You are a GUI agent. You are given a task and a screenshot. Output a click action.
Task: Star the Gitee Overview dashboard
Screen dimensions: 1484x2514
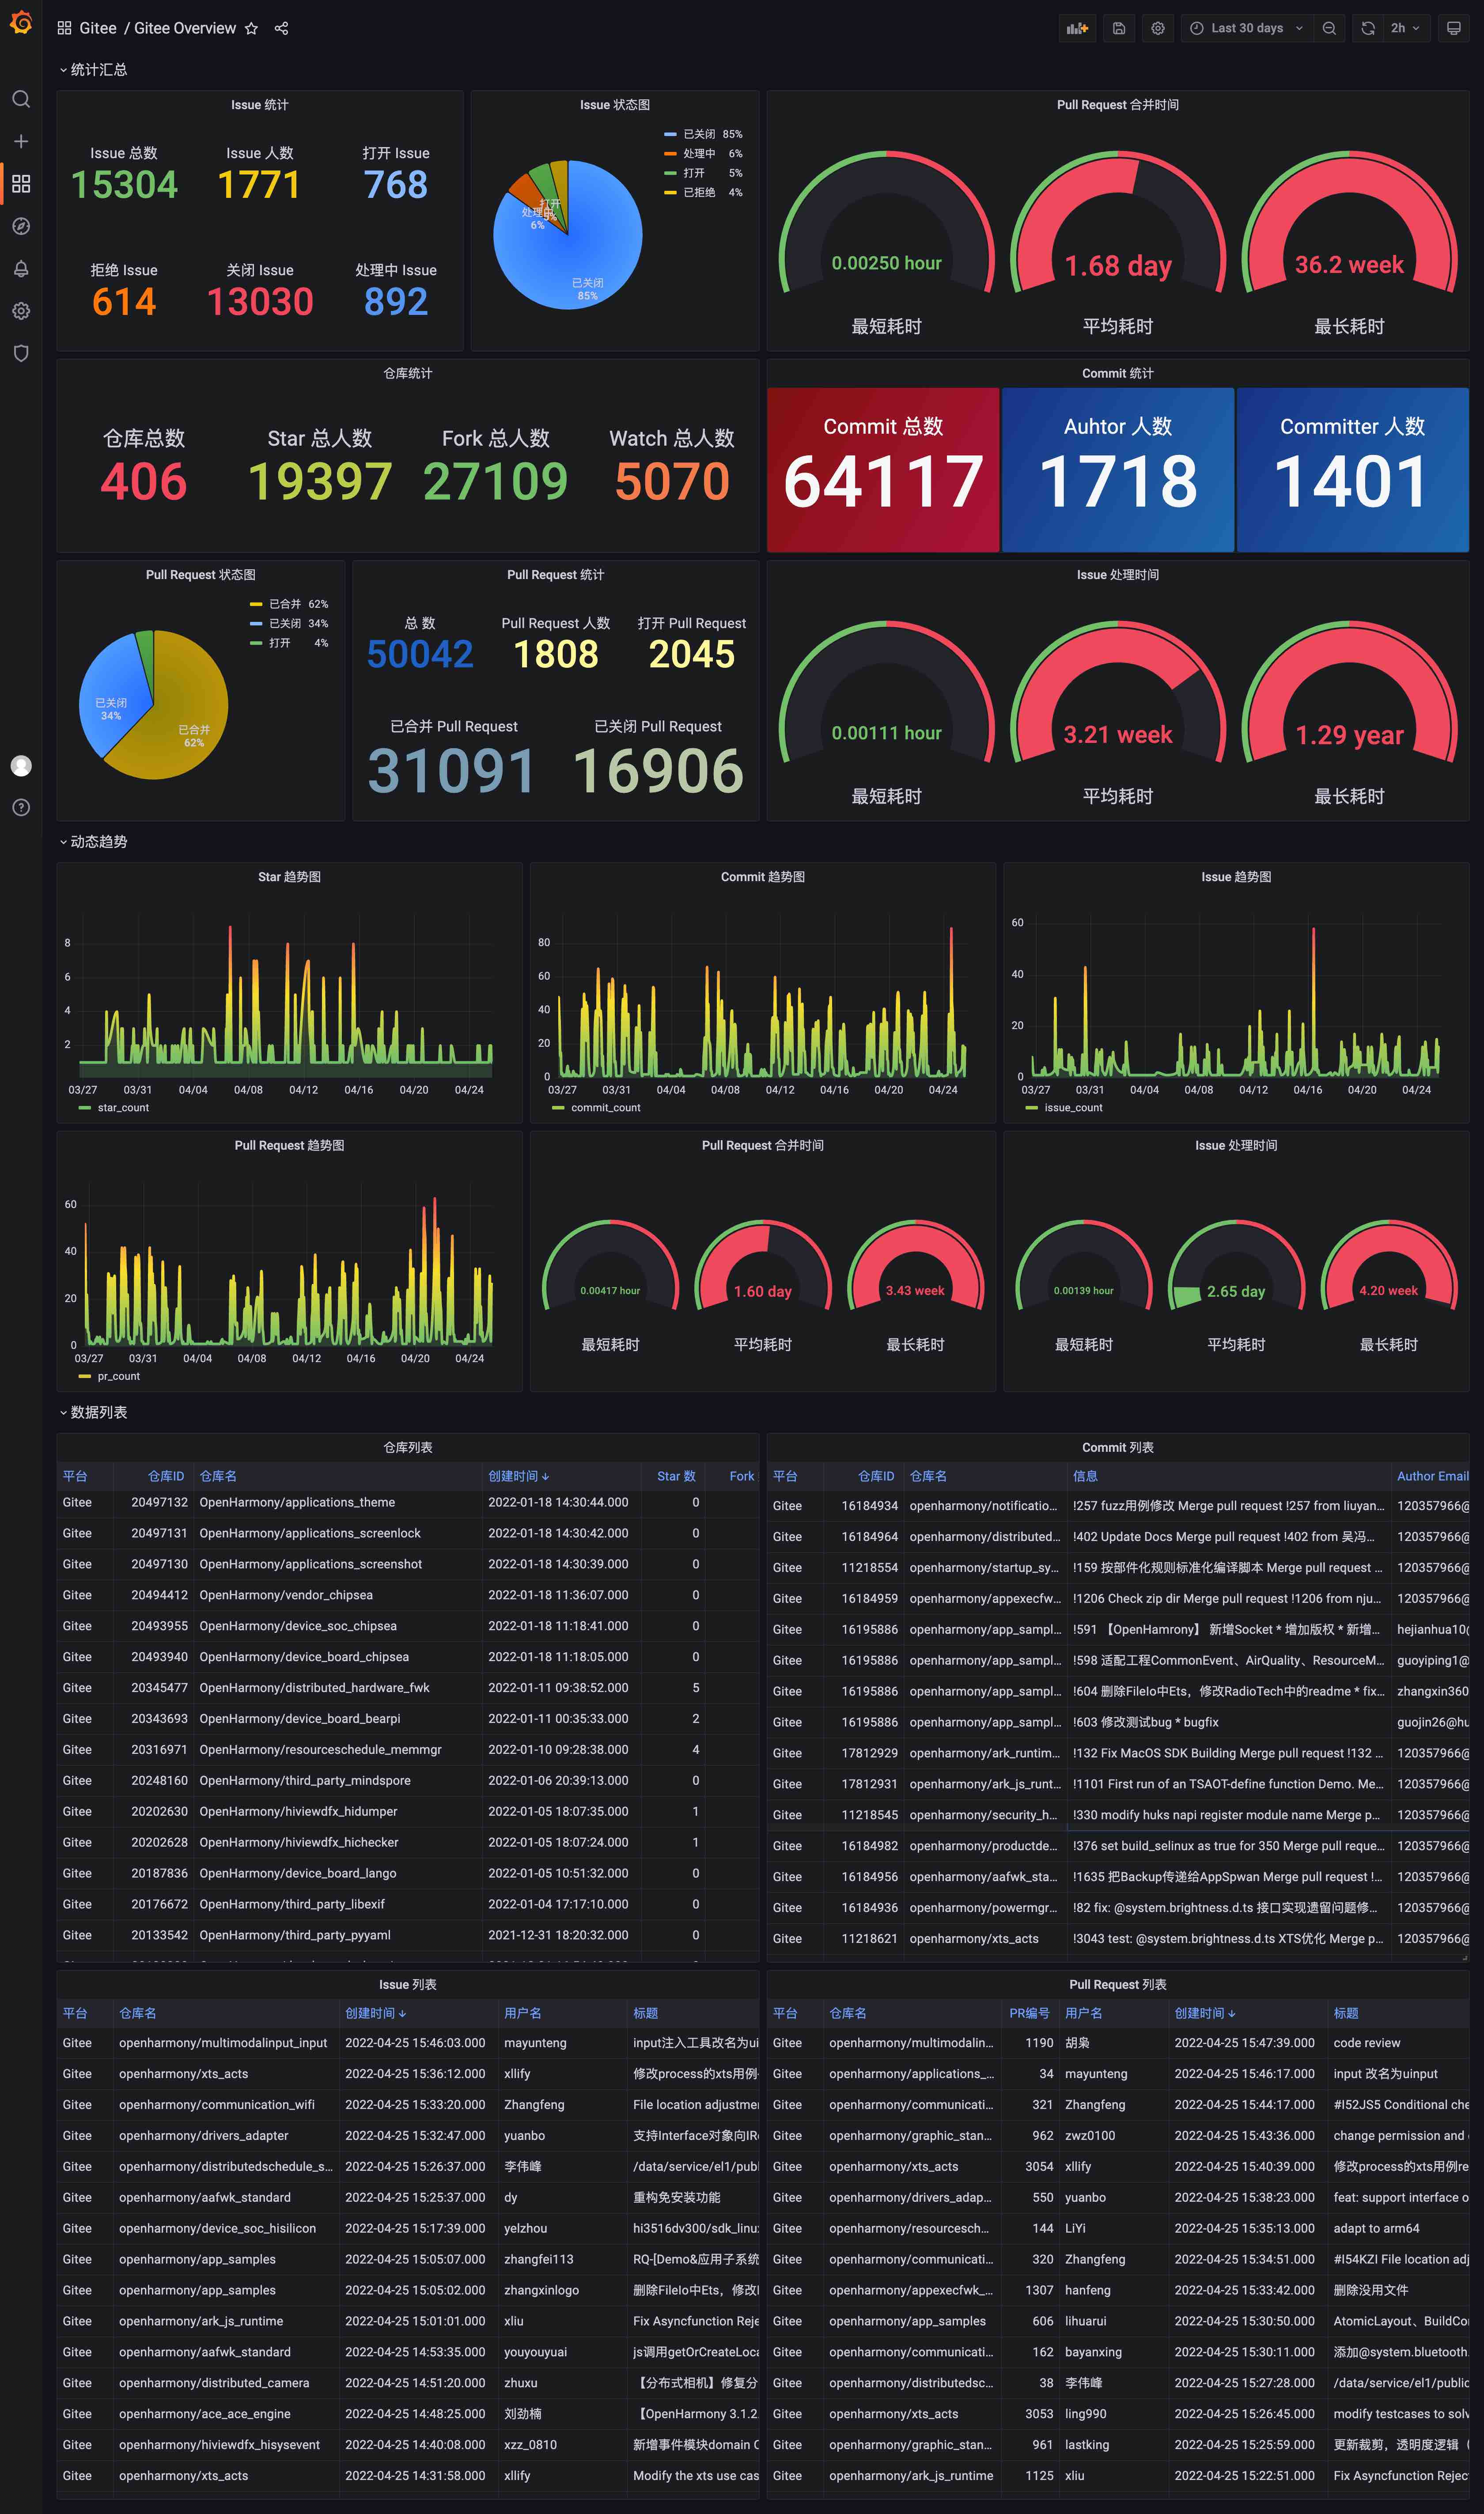(251, 28)
